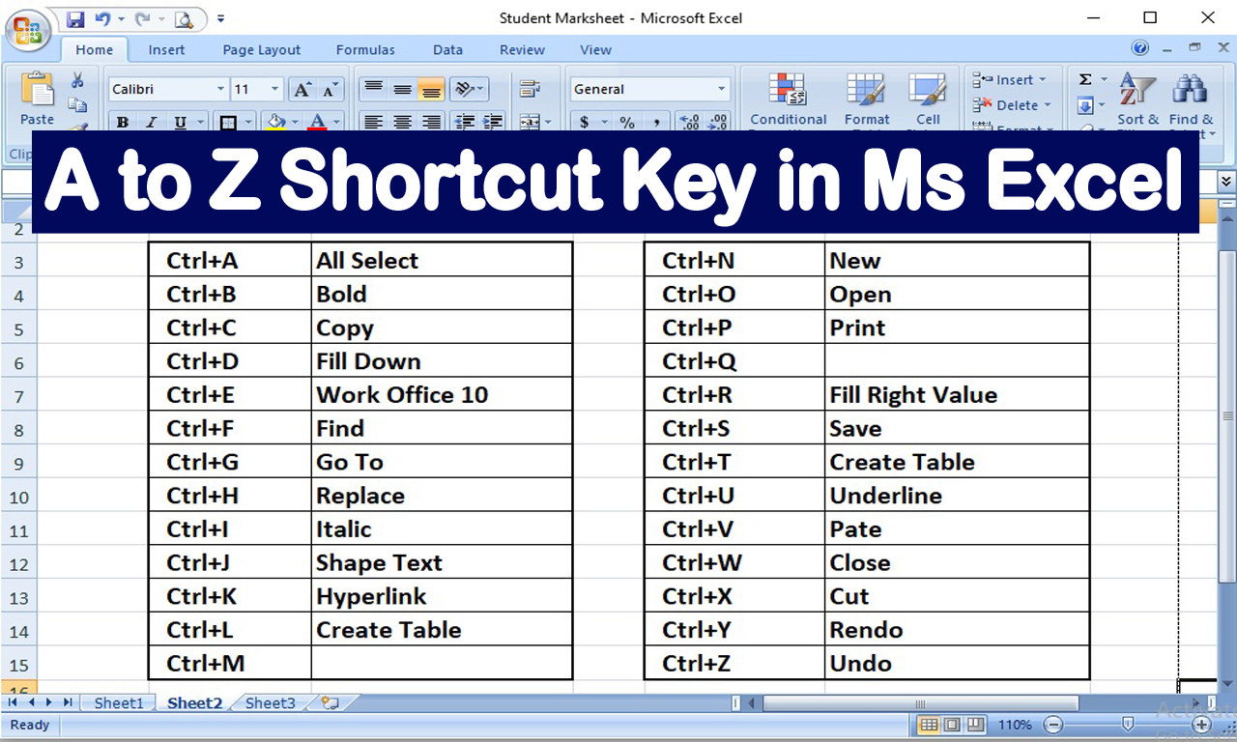Screen dimensions: 1237x742
Task: Apply Percent Style number format
Action: 627,122
